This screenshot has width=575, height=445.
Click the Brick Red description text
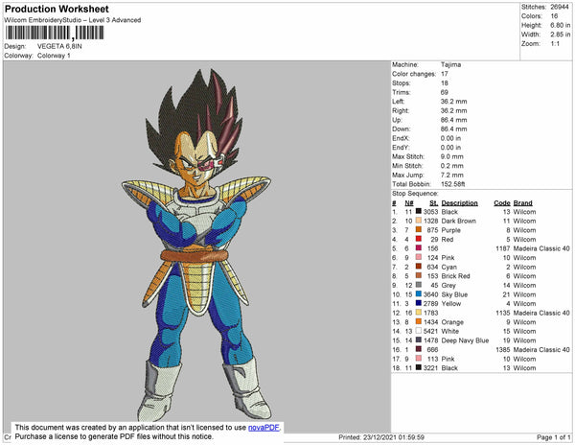tap(455, 276)
